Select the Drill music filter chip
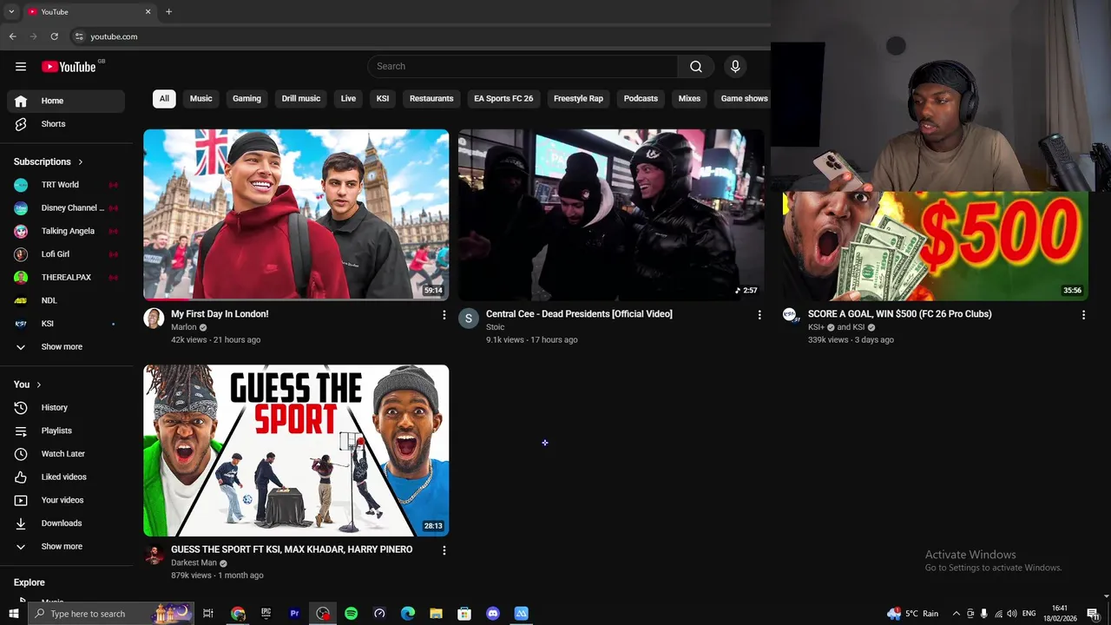 pyautogui.click(x=301, y=99)
